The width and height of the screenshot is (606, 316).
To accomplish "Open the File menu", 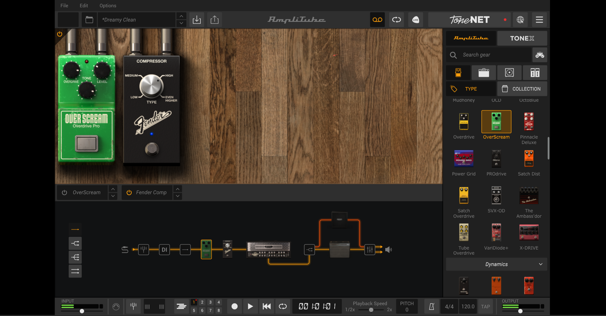I will pos(64,6).
